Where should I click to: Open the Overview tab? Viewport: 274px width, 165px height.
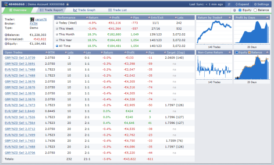(x=18, y=10)
